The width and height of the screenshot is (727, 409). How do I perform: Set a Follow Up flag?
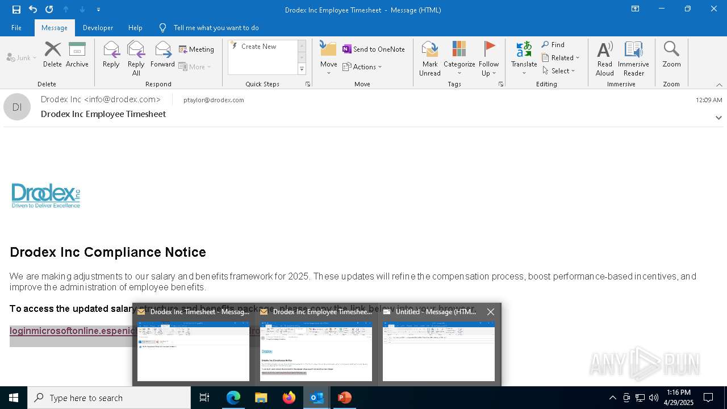(488, 58)
